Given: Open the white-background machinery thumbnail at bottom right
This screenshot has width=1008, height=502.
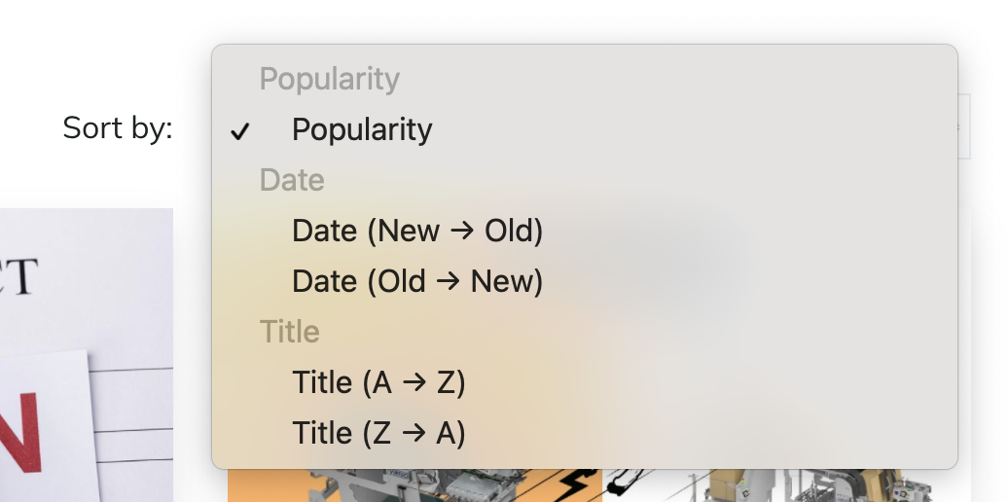Looking at the screenshot, I should (787, 485).
